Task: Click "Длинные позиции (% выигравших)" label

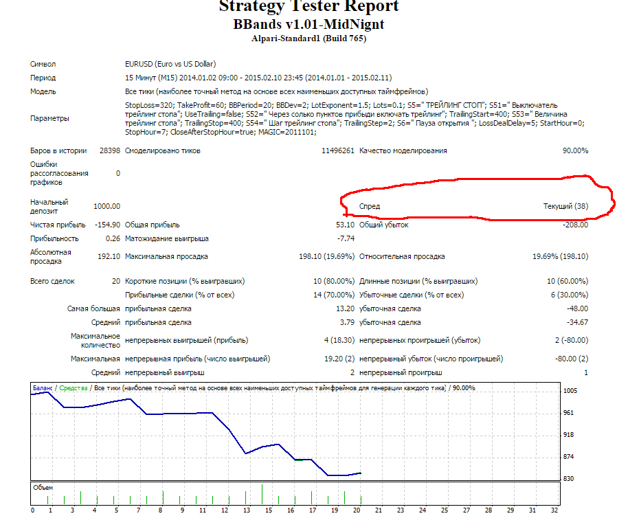Action: click(418, 281)
